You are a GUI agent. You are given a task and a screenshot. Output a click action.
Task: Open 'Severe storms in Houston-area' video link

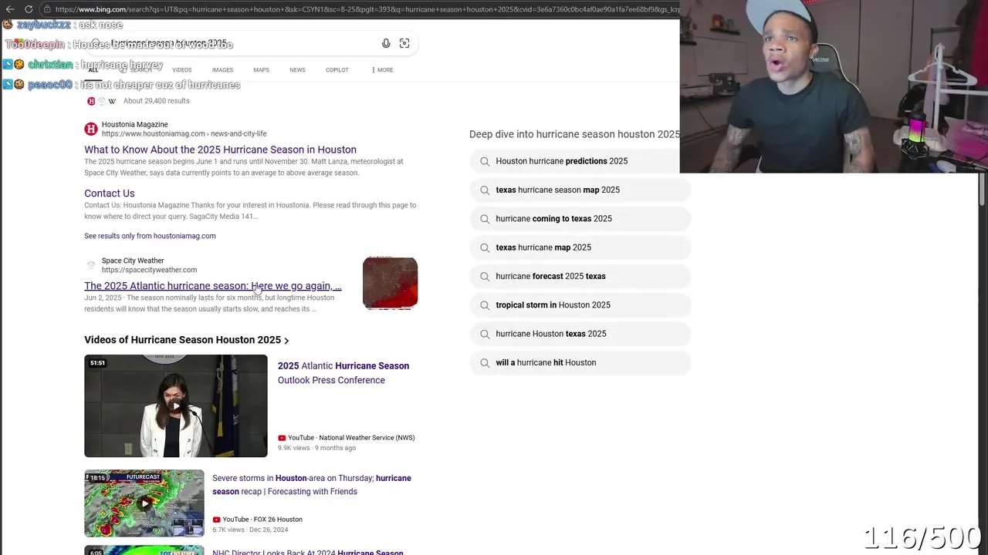point(312,485)
